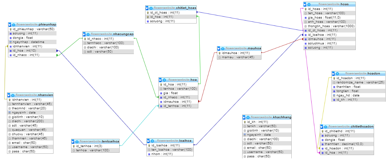
Task: Collapse the hoadon table with its v toggle
Action: (334, 74)
